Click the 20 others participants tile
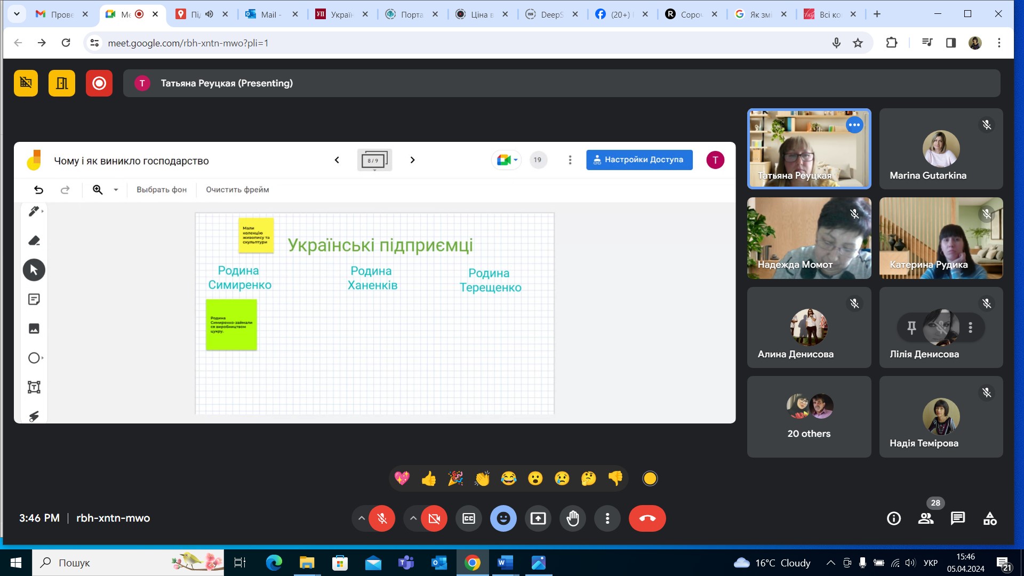The height and width of the screenshot is (576, 1024). [x=809, y=417]
